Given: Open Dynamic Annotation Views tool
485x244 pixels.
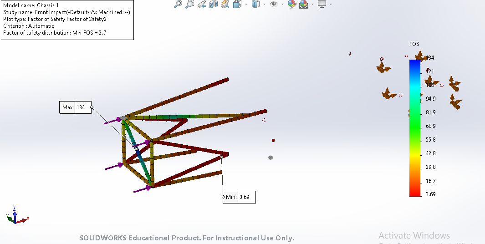Looking at the screenshot, I should [225, 4].
